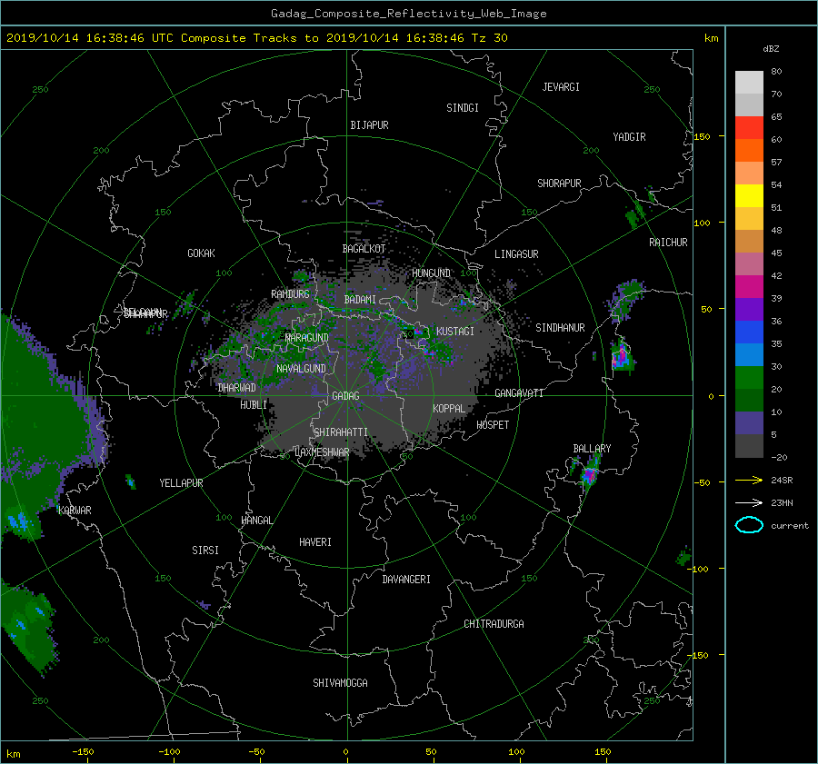Viewport: 818px width, 764px height.
Task: Click the SINDGI city label
Action: click(463, 108)
